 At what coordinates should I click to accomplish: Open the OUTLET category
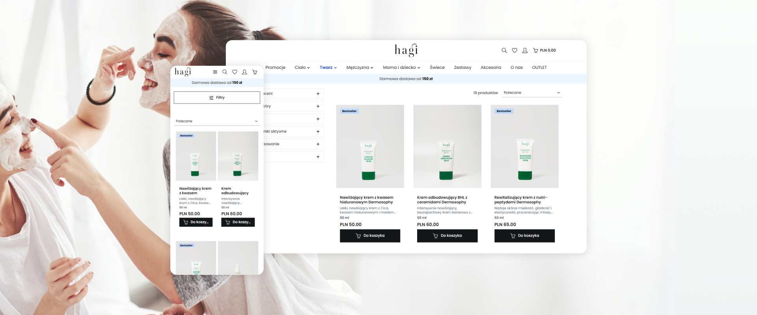tap(539, 68)
